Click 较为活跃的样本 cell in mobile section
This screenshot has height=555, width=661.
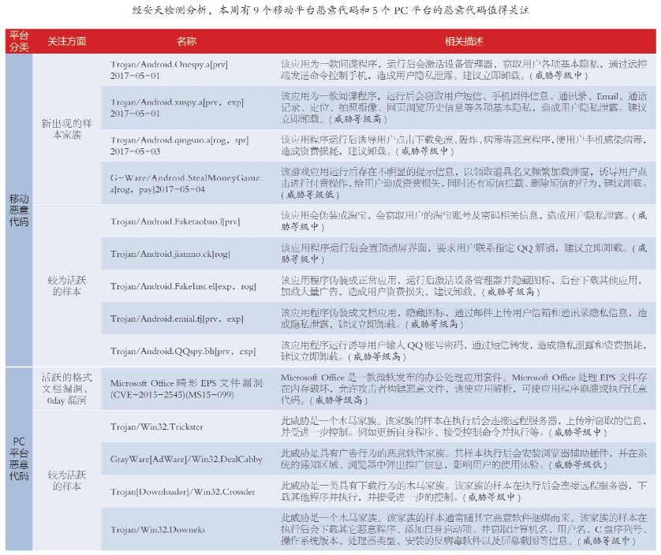66,285
